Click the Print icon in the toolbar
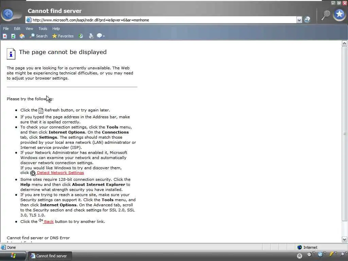This screenshot has width=348, height=261. (91, 36)
